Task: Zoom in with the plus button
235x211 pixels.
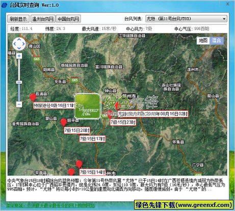Action: [x=19, y=56]
